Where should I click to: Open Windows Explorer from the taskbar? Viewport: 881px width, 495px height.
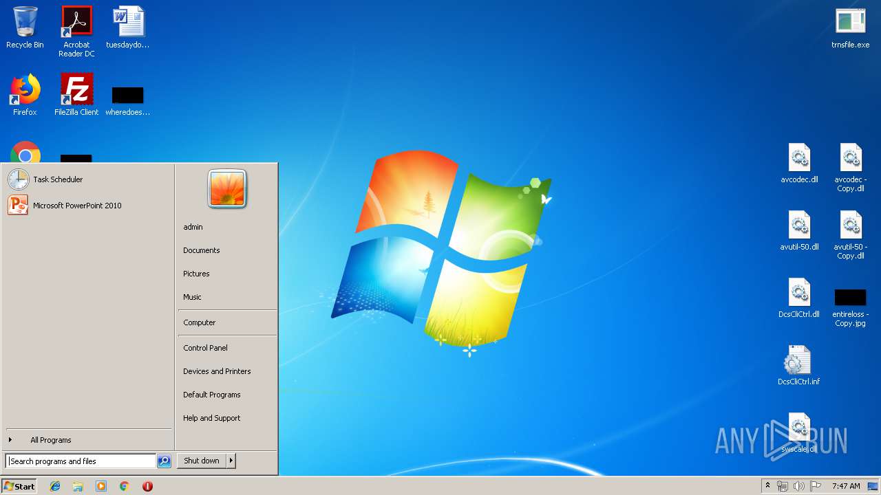(78, 486)
